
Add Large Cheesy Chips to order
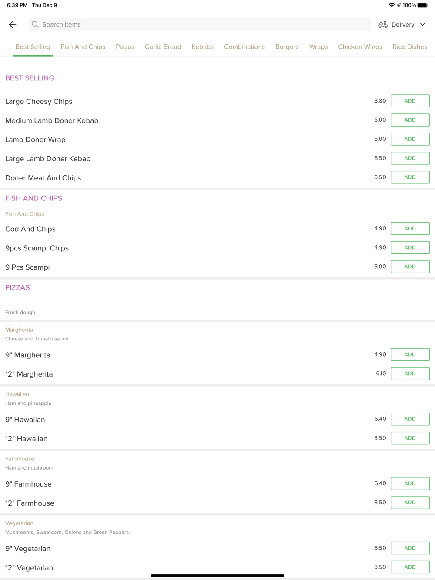[x=410, y=101]
